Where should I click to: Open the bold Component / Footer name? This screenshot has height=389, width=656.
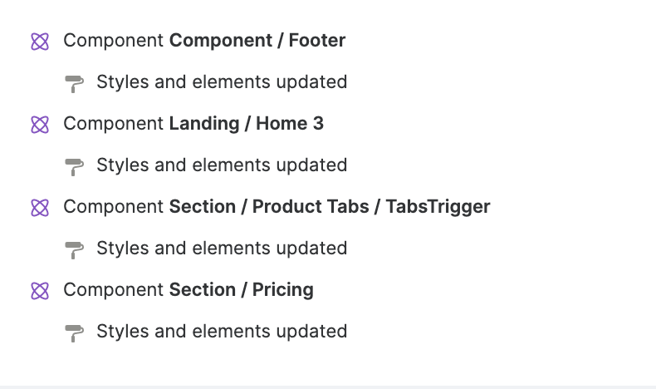[x=257, y=40]
